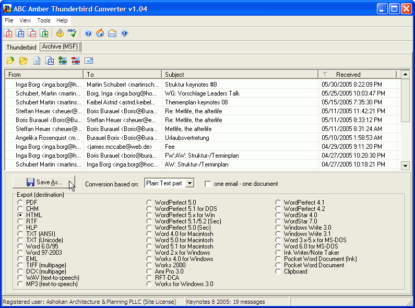Select TIFF (multipage) export option

pos(20,265)
